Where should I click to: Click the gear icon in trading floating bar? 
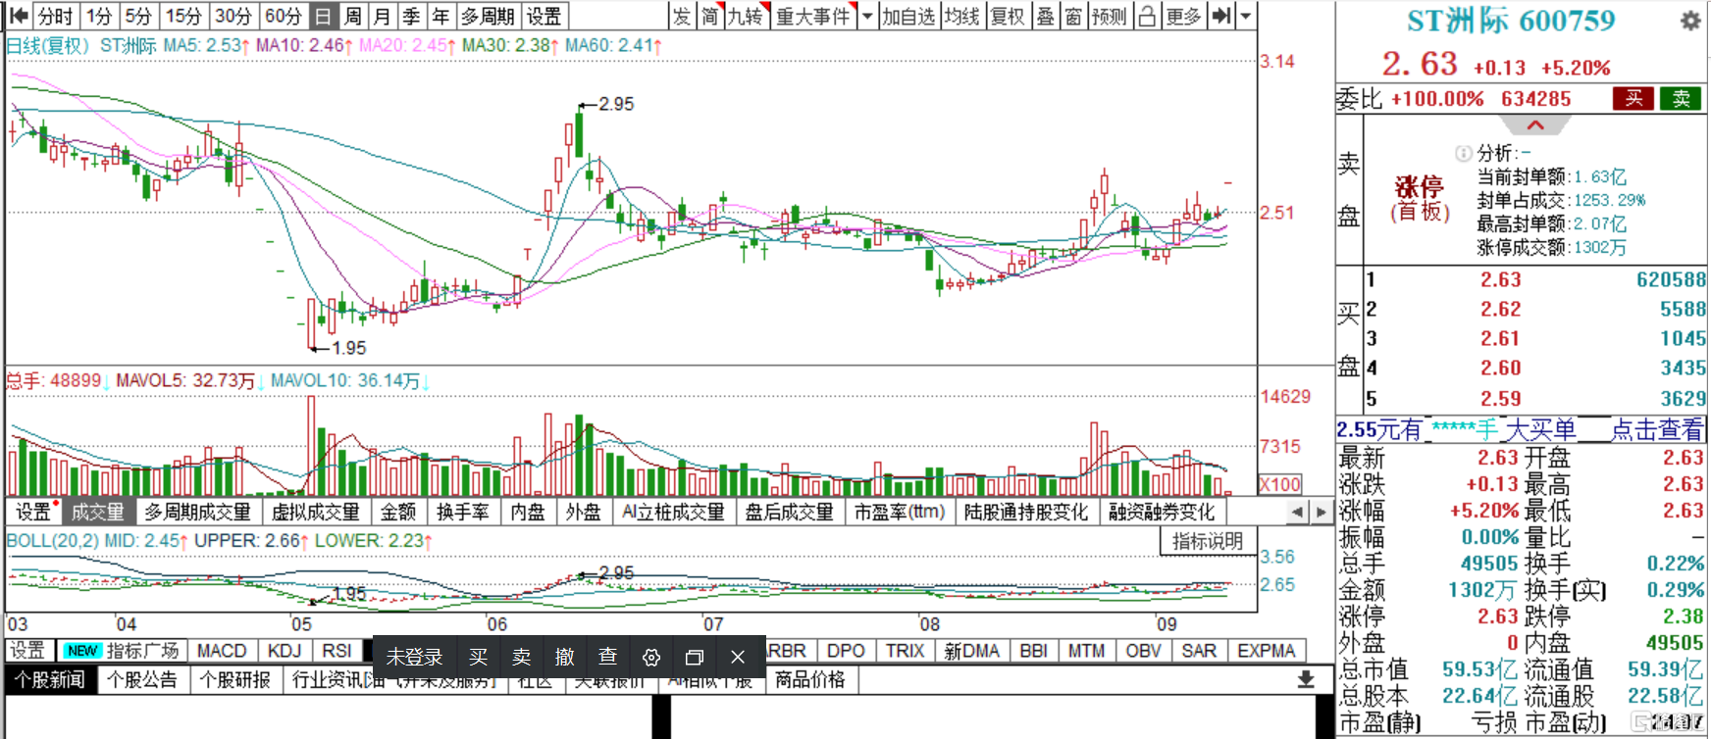pos(650,657)
